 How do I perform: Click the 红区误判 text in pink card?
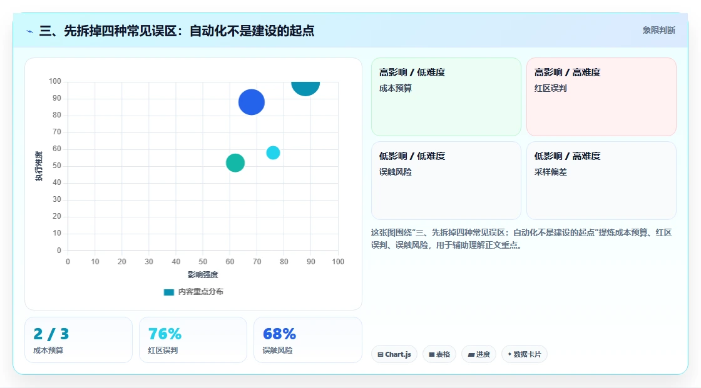[x=550, y=88]
